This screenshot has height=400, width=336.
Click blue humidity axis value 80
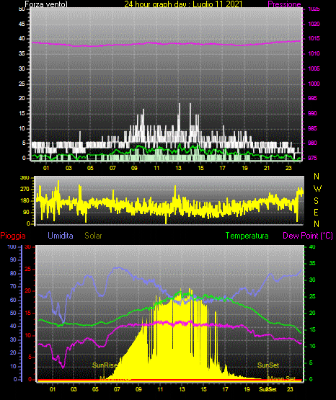13,273
